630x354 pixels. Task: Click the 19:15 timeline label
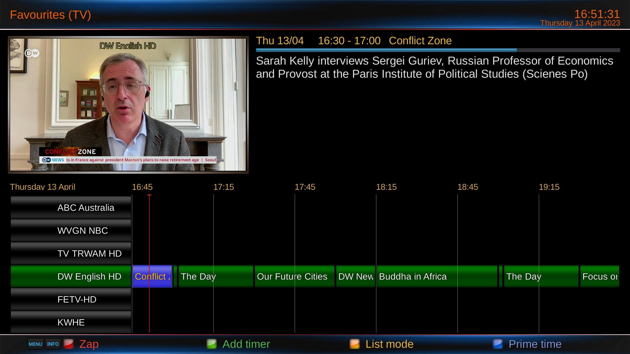(549, 187)
